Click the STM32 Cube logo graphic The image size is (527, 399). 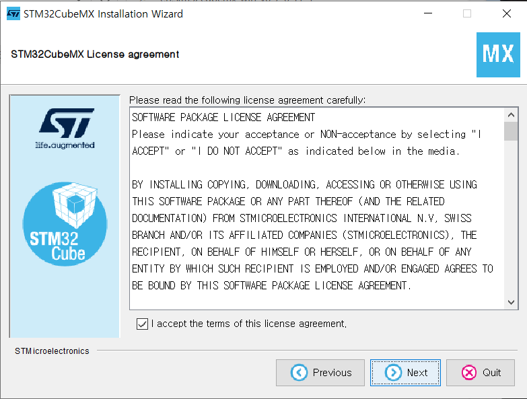click(x=65, y=223)
